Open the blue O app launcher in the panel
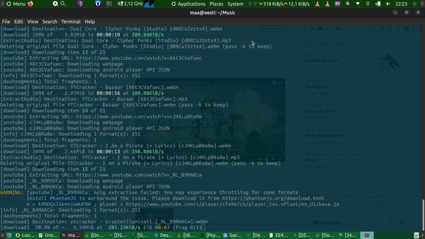The image size is (425, 239). click(x=98, y=4)
